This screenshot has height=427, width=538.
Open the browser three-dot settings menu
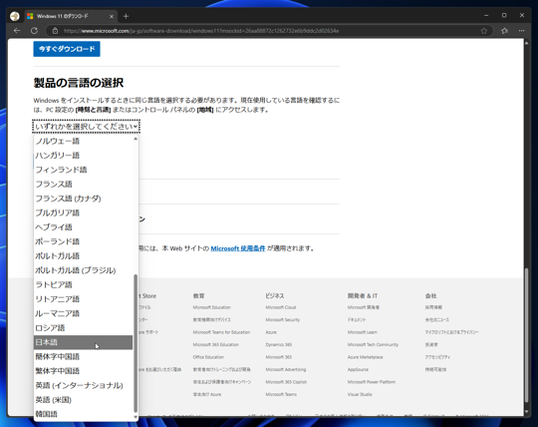[x=521, y=31]
